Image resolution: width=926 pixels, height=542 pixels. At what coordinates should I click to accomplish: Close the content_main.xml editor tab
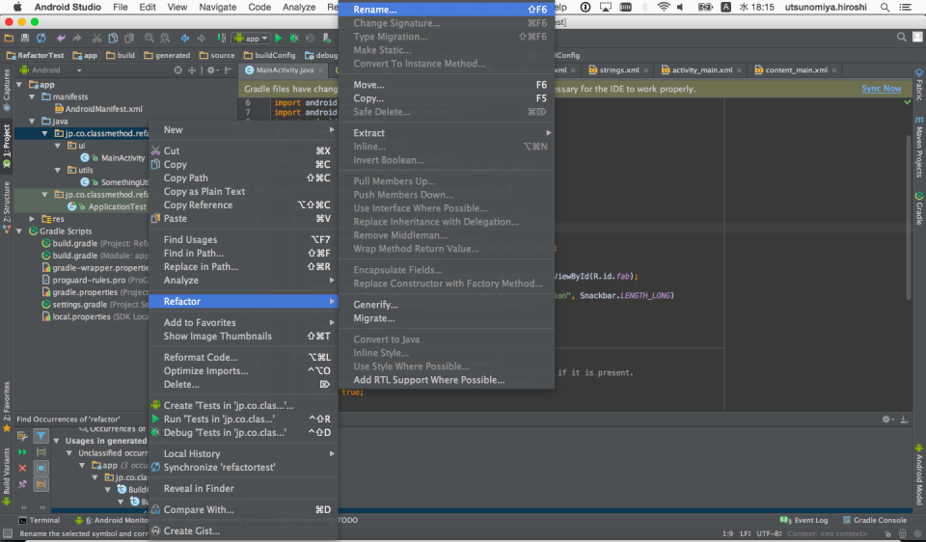point(833,70)
